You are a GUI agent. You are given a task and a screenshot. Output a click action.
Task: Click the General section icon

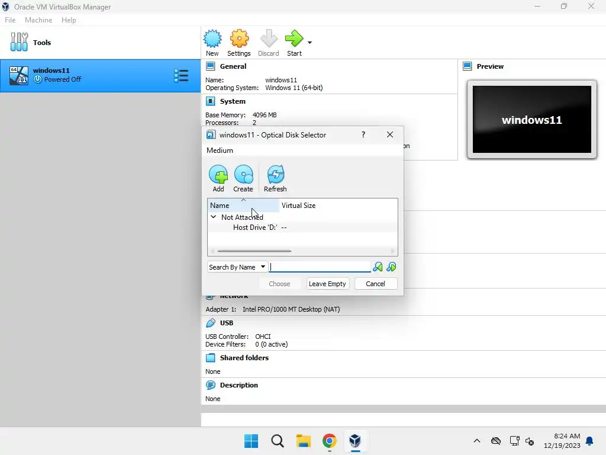click(211, 66)
